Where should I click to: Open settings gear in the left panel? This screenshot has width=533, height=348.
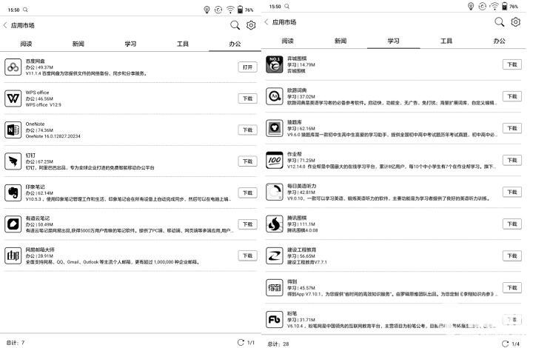(x=251, y=25)
